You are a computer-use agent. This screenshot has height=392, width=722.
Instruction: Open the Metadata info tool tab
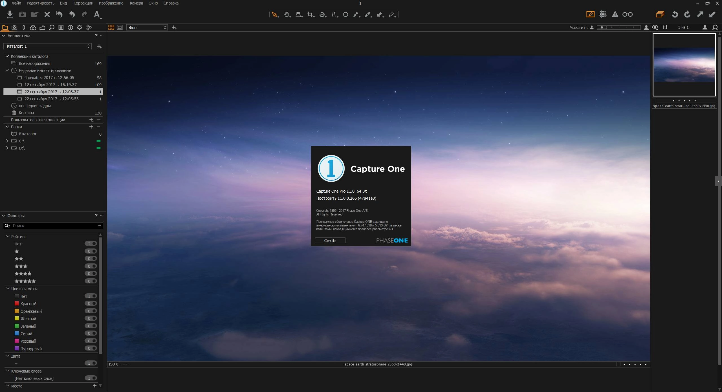pyautogui.click(x=70, y=27)
